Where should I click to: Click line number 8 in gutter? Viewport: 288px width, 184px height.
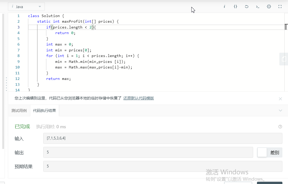click(18, 56)
